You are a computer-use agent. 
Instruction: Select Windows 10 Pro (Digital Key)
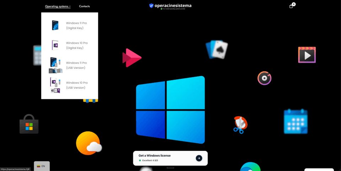pos(76,45)
